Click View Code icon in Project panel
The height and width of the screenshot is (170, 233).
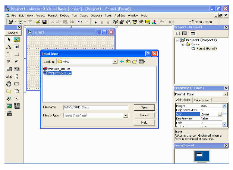click(178, 33)
